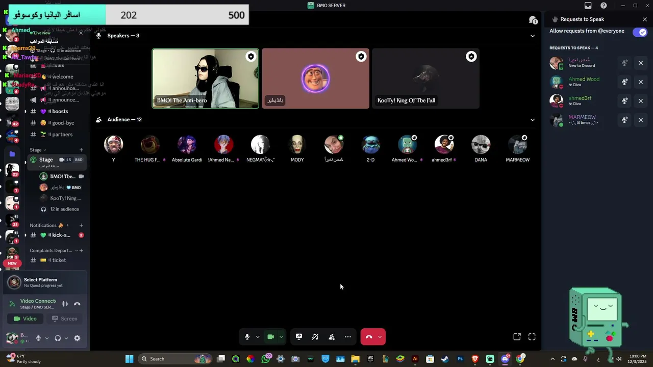Open audience member MODY's avatar
This screenshot has width=653, height=367.
pos(297,145)
